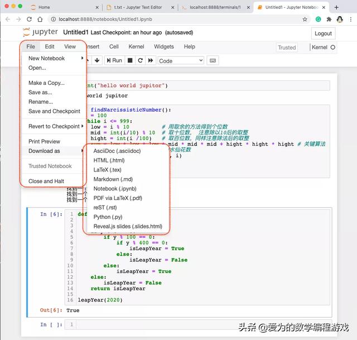Bookmark this page with star icon

pyautogui.click(x=305, y=20)
